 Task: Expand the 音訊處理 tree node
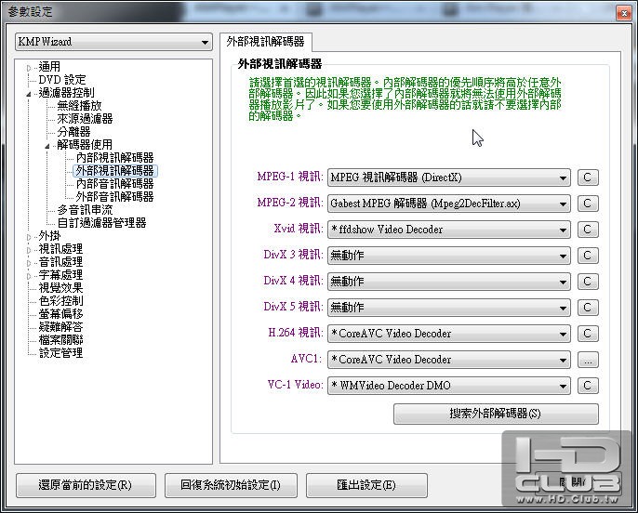click(29, 263)
